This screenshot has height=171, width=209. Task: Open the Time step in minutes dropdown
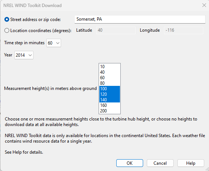point(54,43)
